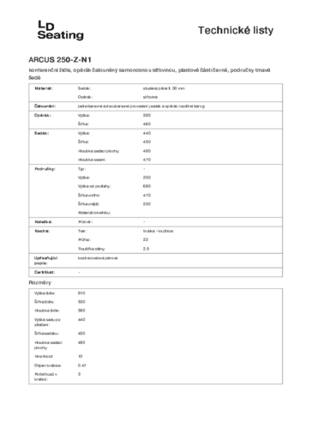Select the 'Výška židle' value '910'

coord(81,293)
